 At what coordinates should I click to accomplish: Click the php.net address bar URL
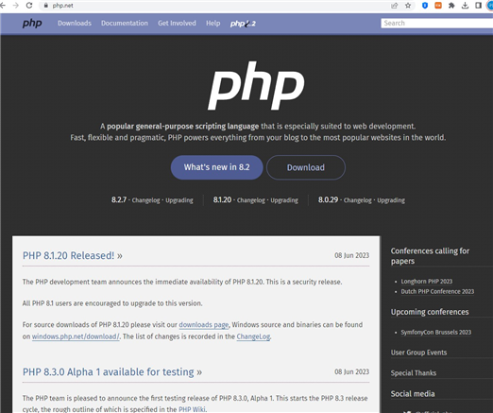(x=62, y=6)
